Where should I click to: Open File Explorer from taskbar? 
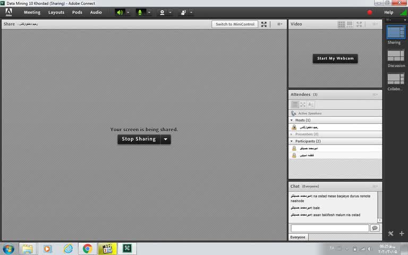[x=27, y=249]
